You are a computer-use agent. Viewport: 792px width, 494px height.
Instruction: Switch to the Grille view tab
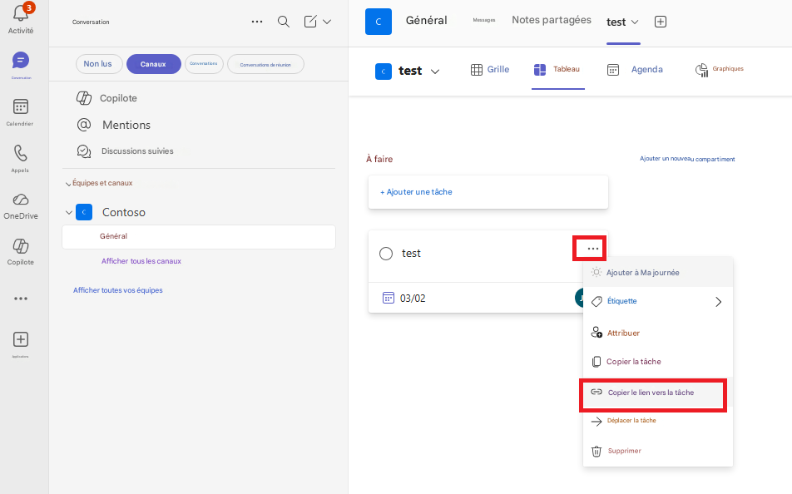490,70
